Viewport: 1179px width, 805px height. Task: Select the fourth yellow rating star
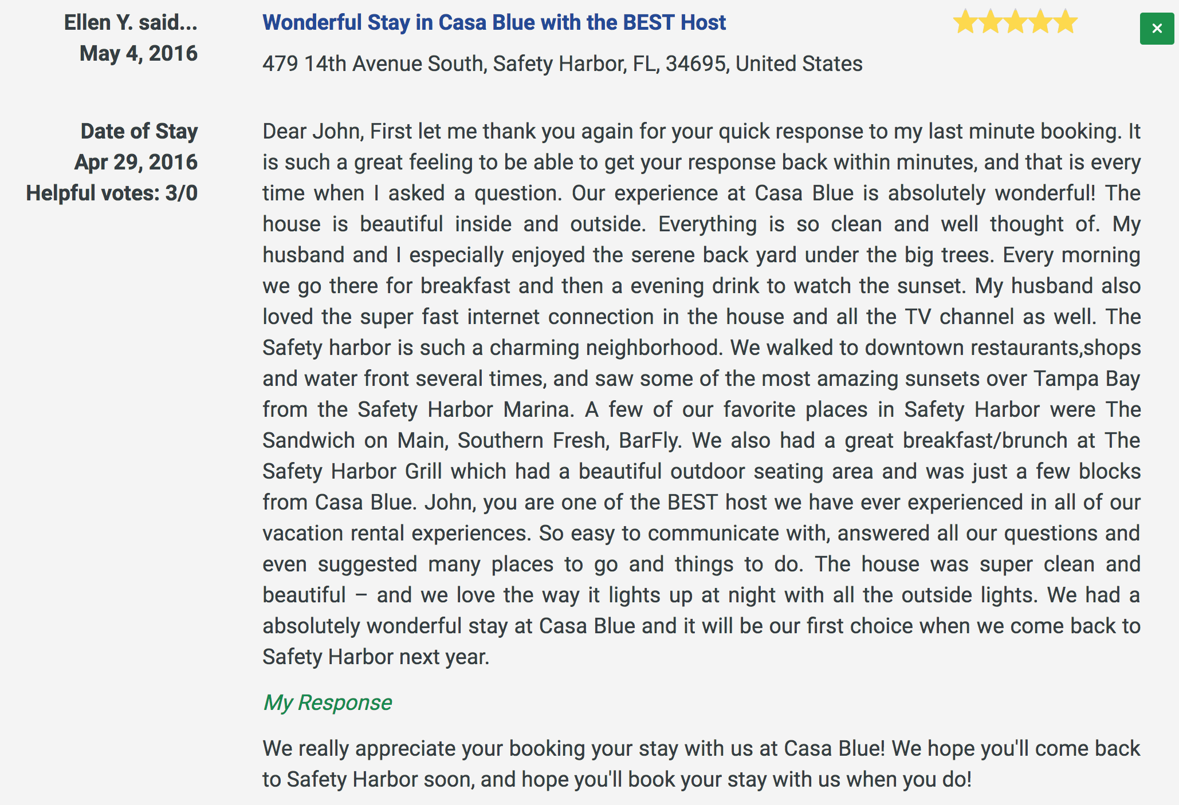(x=1040, y=22)
